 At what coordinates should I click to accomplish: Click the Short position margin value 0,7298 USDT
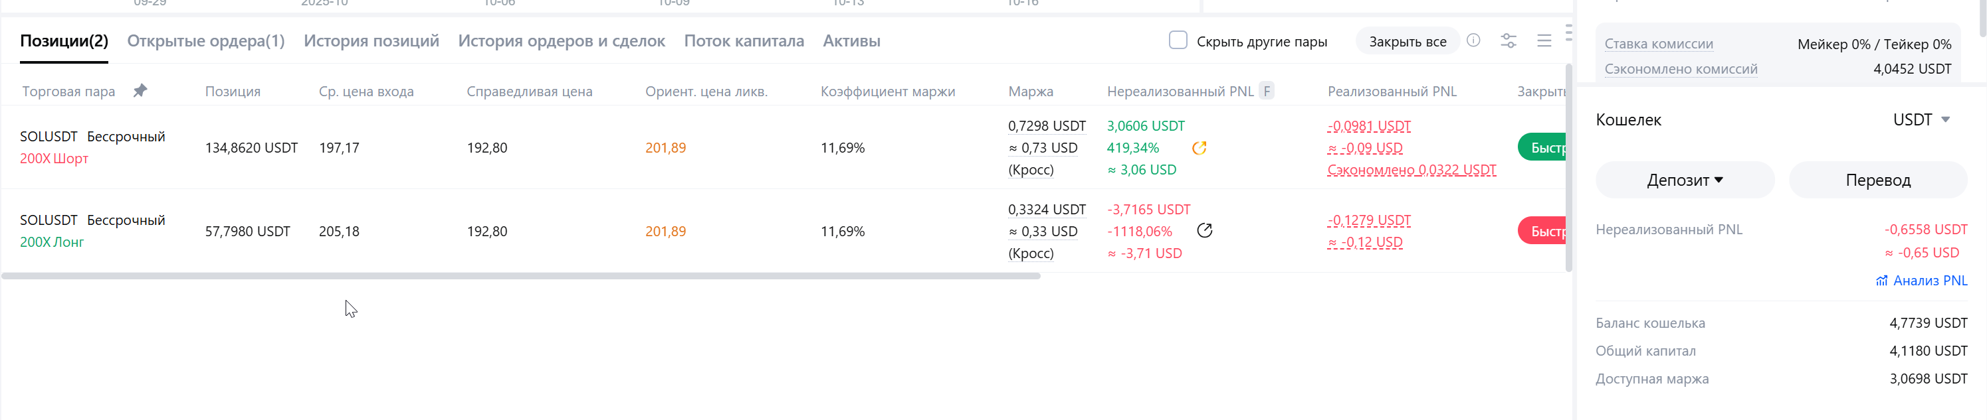click(x=1046, y=125)
